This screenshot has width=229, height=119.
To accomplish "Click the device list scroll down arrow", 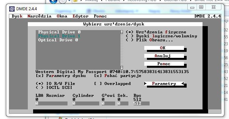I will (x=122, y=68).
